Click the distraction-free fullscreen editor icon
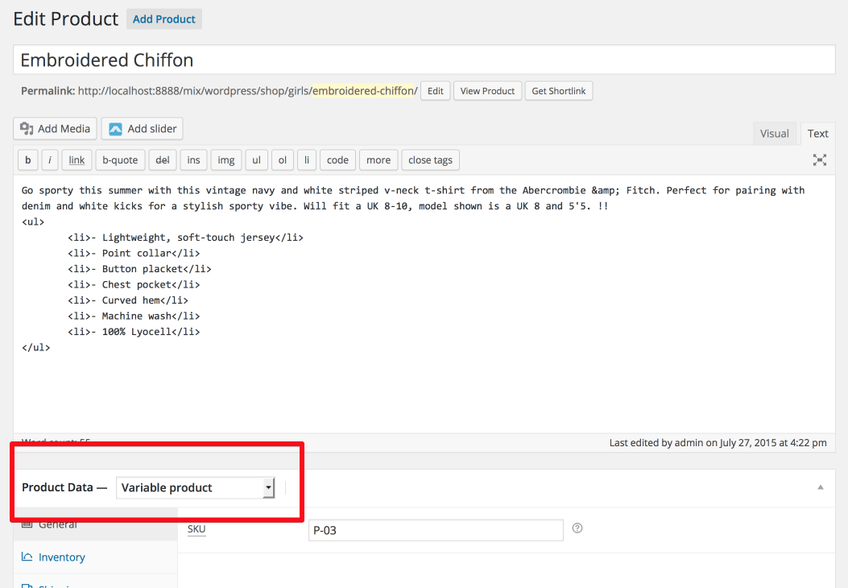Image resolution: width=848 pixels, height=588 pixels. (819, 159)
